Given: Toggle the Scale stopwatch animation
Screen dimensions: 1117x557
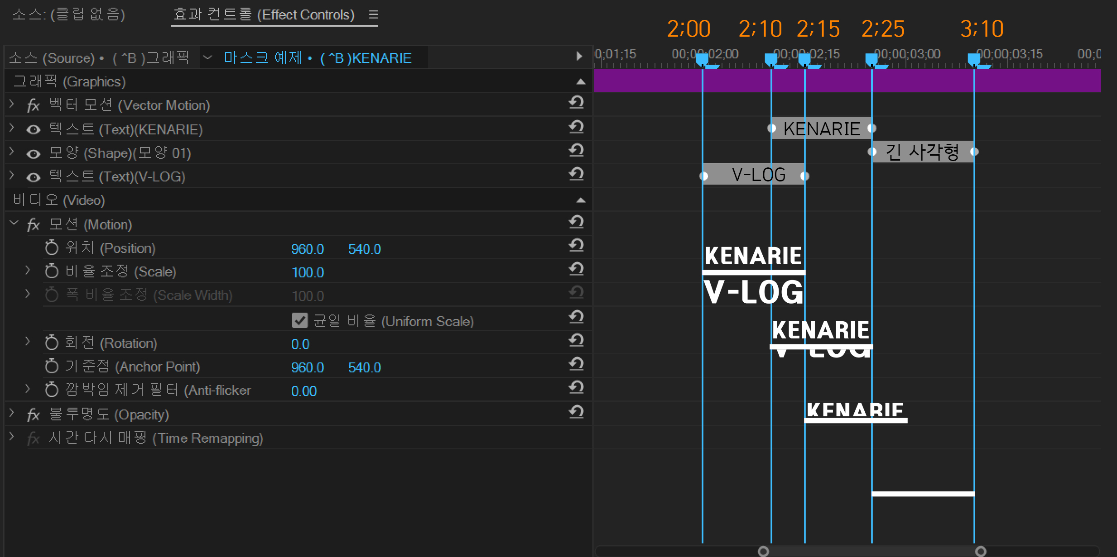Looking at the screenshot, I should (x=52, y=271).
